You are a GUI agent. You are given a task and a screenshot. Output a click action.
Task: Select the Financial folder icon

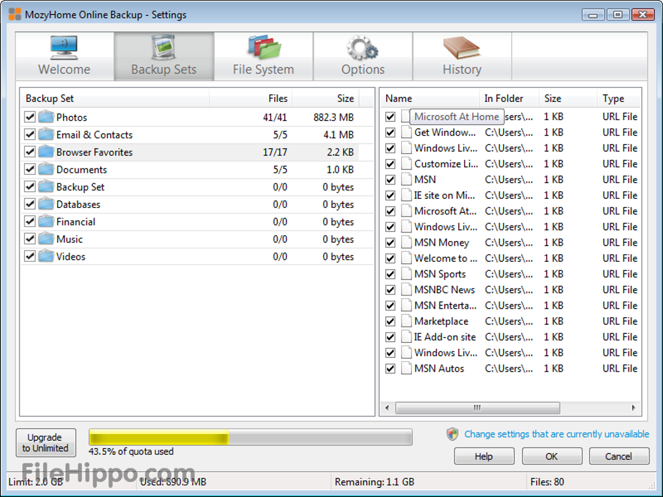[46, 222]
